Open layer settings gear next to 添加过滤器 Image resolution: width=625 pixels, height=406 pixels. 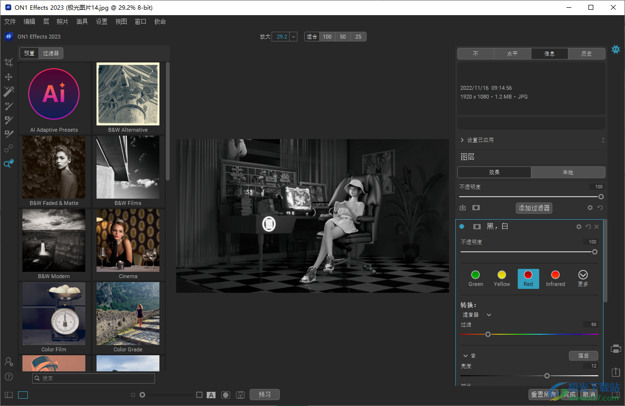(590, 208)
